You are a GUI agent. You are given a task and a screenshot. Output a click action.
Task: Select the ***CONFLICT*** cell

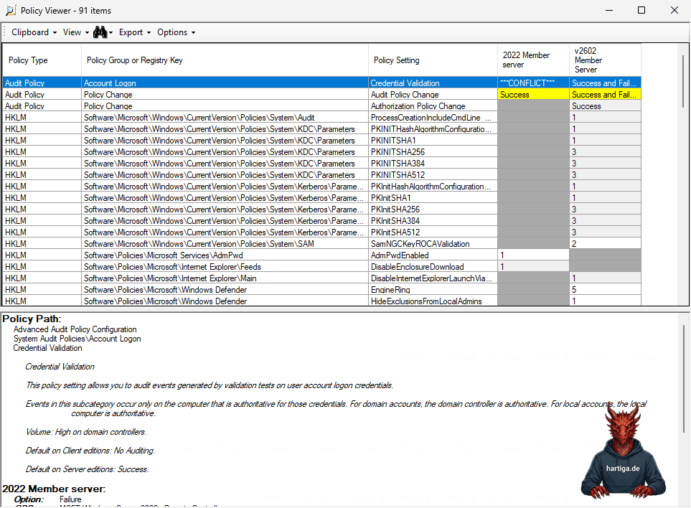tap(533, 83)
